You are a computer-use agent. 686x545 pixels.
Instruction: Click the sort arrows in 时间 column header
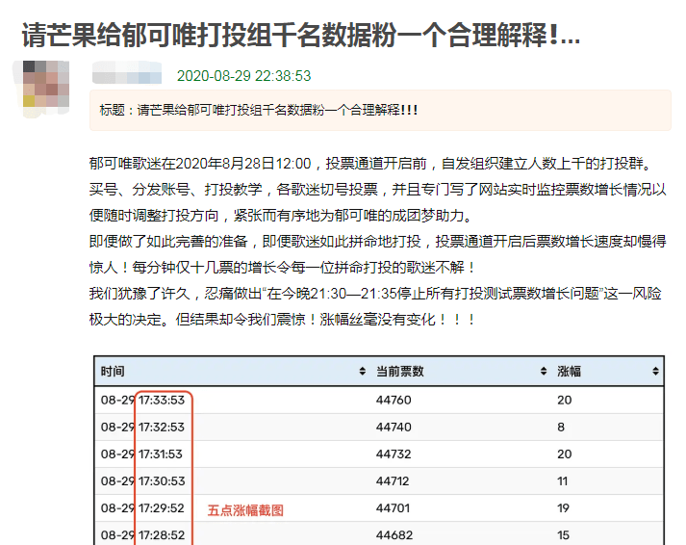[x=362, y=372]
